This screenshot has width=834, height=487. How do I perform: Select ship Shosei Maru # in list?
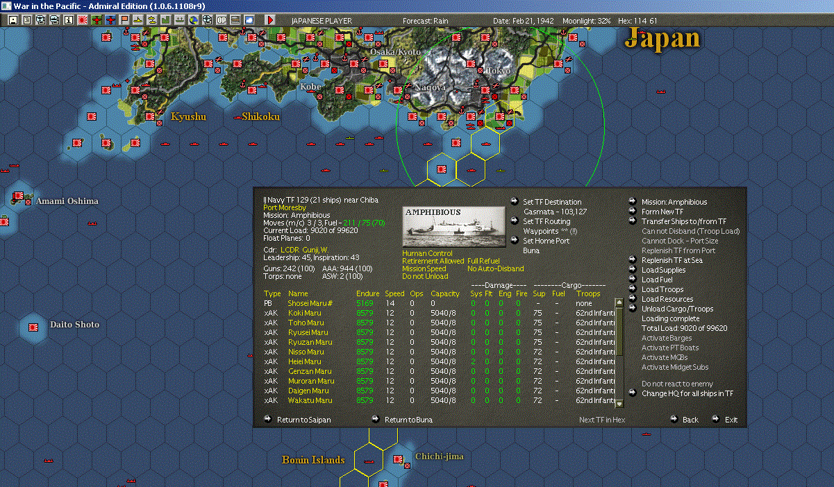310,303
